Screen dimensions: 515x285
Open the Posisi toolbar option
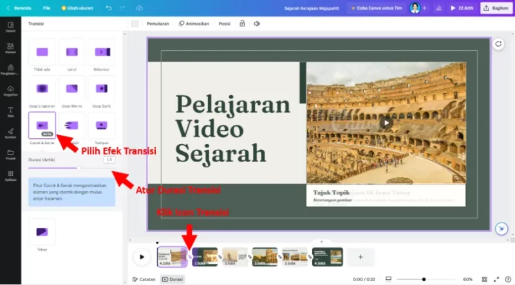[224, 24]
